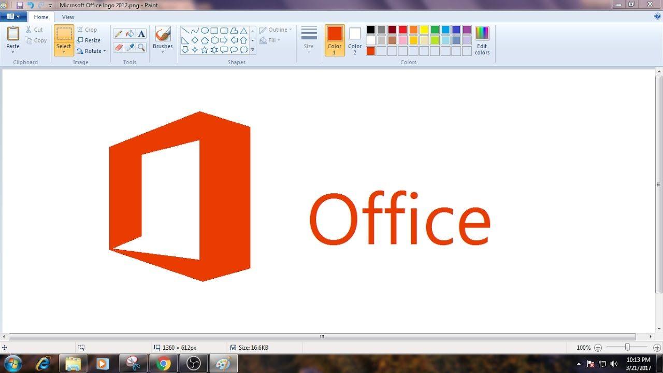Open the Windows Start menu
The image size is (663, 373).
click(12, 364)
